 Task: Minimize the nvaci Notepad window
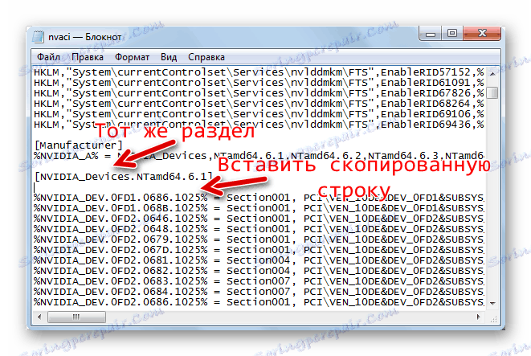click(x=431, y=34)
